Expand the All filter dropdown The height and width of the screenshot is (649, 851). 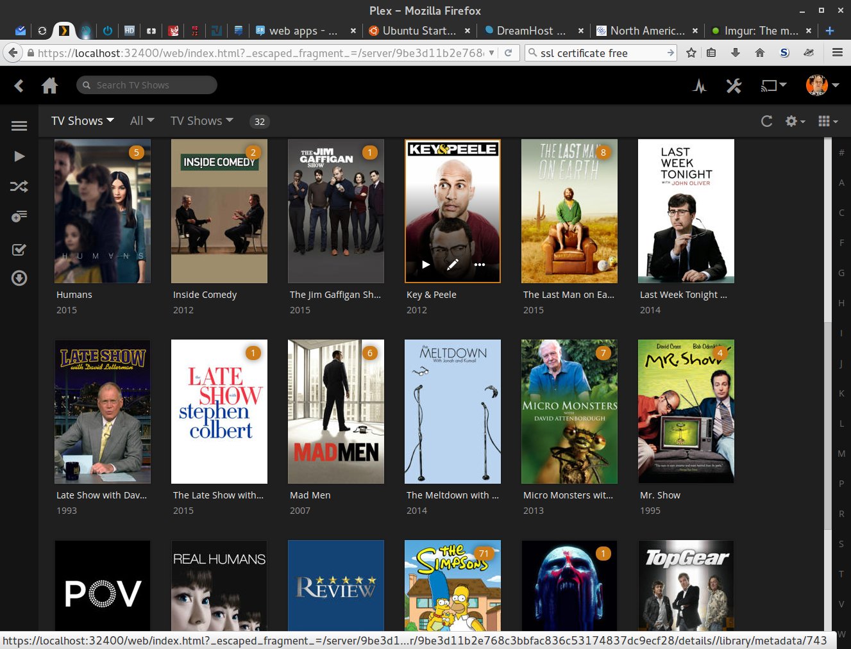click(142, 120)
